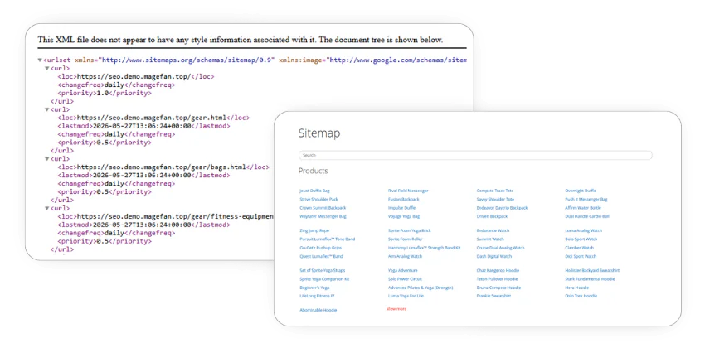The width and height of the screenshot is (705, 348).
Task: Open Sprite Foam Roller link
Action: click(405, 239)
